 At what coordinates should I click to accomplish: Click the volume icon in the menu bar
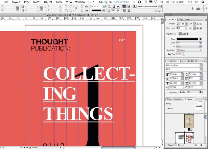161,2
